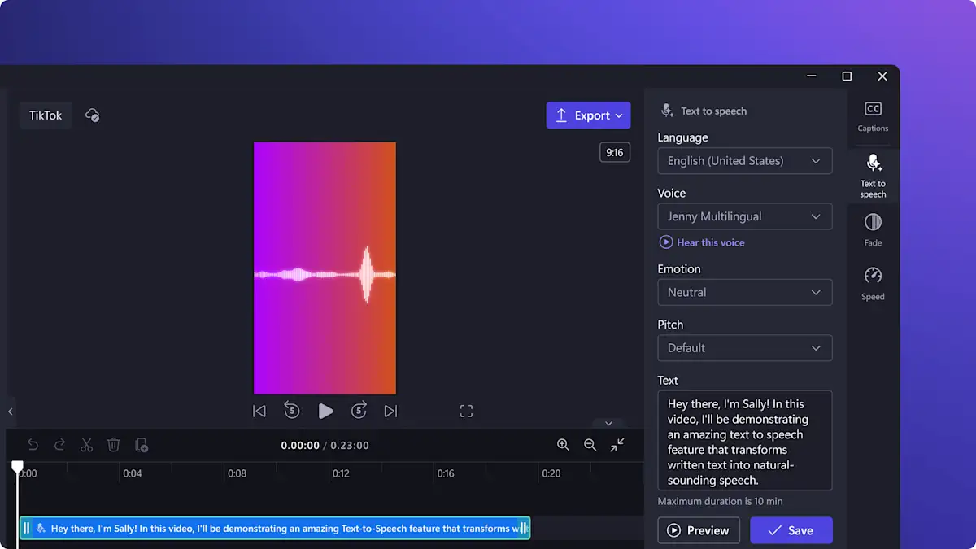
Task: Open the Language dropdown
Action: pos(744,160)
